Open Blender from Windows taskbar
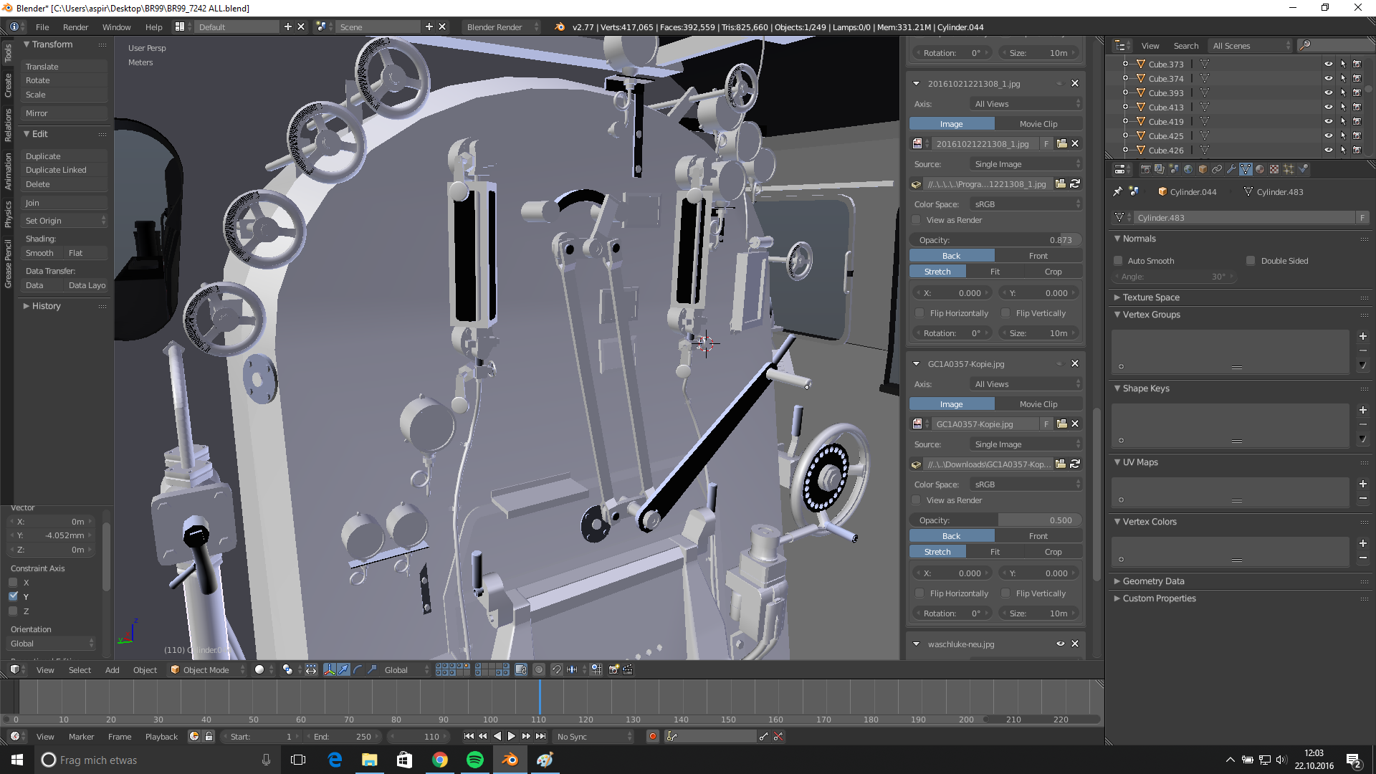 click(510, 760)
